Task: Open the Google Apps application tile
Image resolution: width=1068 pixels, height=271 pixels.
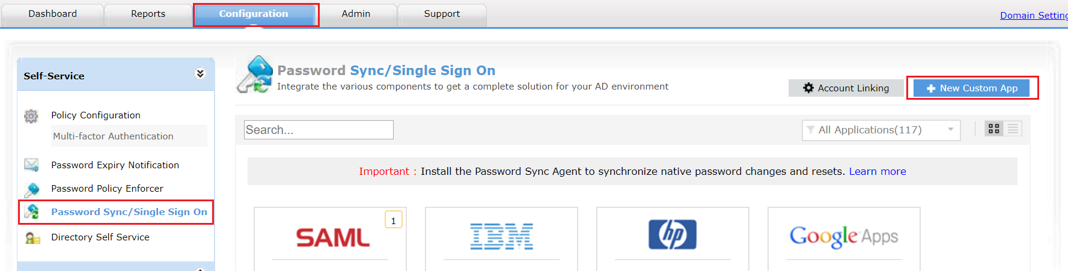Action: coord(844,237)
